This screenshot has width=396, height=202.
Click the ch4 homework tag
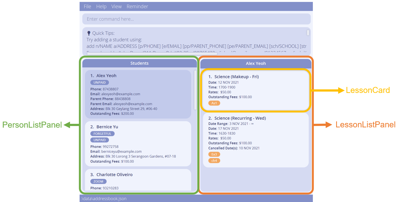(214, 161)
